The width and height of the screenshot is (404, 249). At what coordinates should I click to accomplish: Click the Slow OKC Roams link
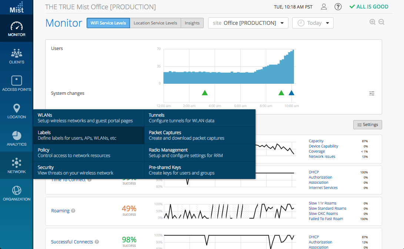[x=323, y=213]
